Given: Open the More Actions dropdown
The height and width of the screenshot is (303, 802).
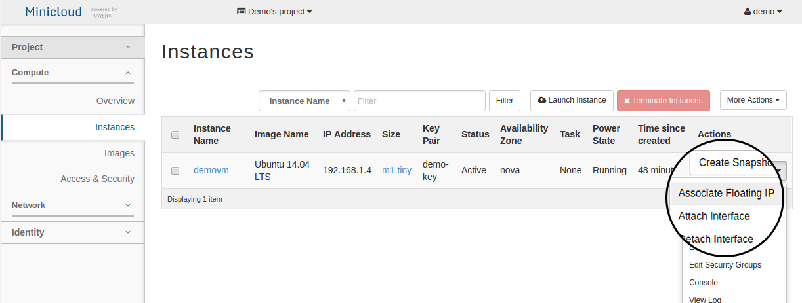Looking at the screenshot, I should pos(753,100).
